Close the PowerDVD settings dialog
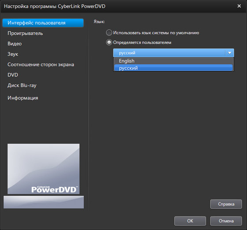247x230 pixels. click(x=239, y=6)
